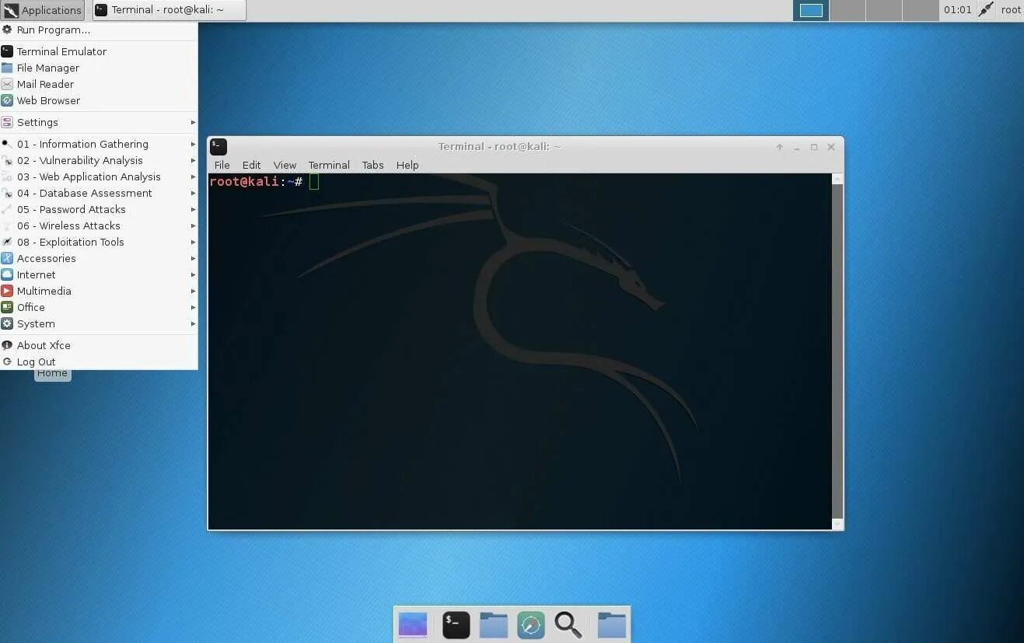Click at the root@kali prompt line
The image size is (1024, 643).
coord(264,181)
